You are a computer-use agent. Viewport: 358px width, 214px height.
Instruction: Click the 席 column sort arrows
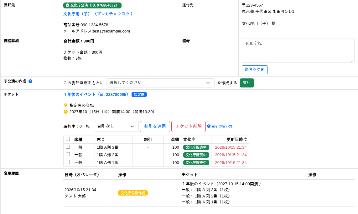pos(103,139)
